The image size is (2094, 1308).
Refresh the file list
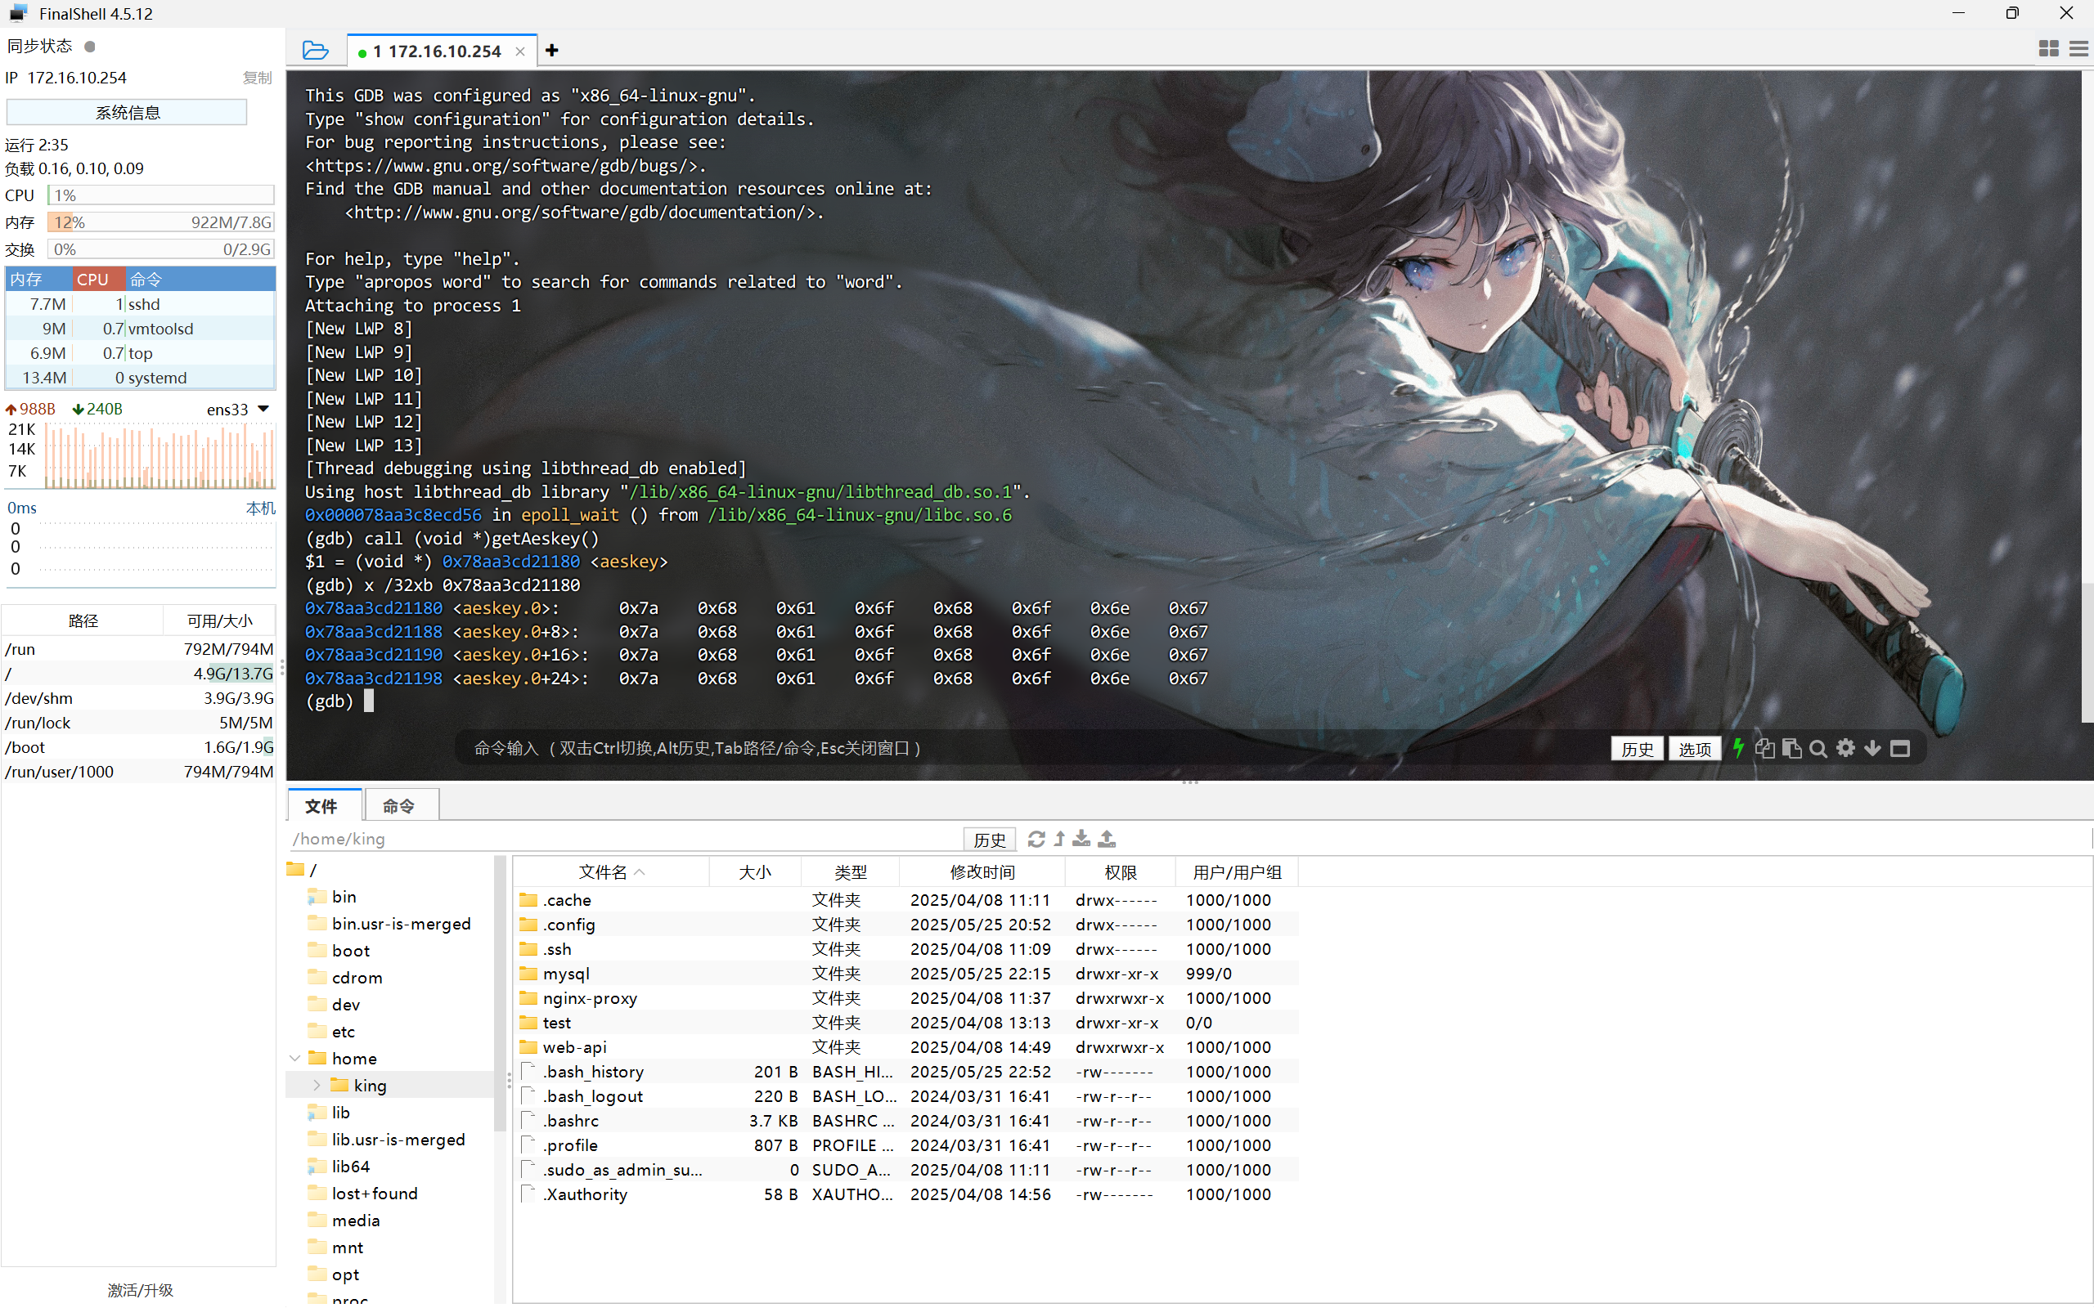[x=1036, y=838]
